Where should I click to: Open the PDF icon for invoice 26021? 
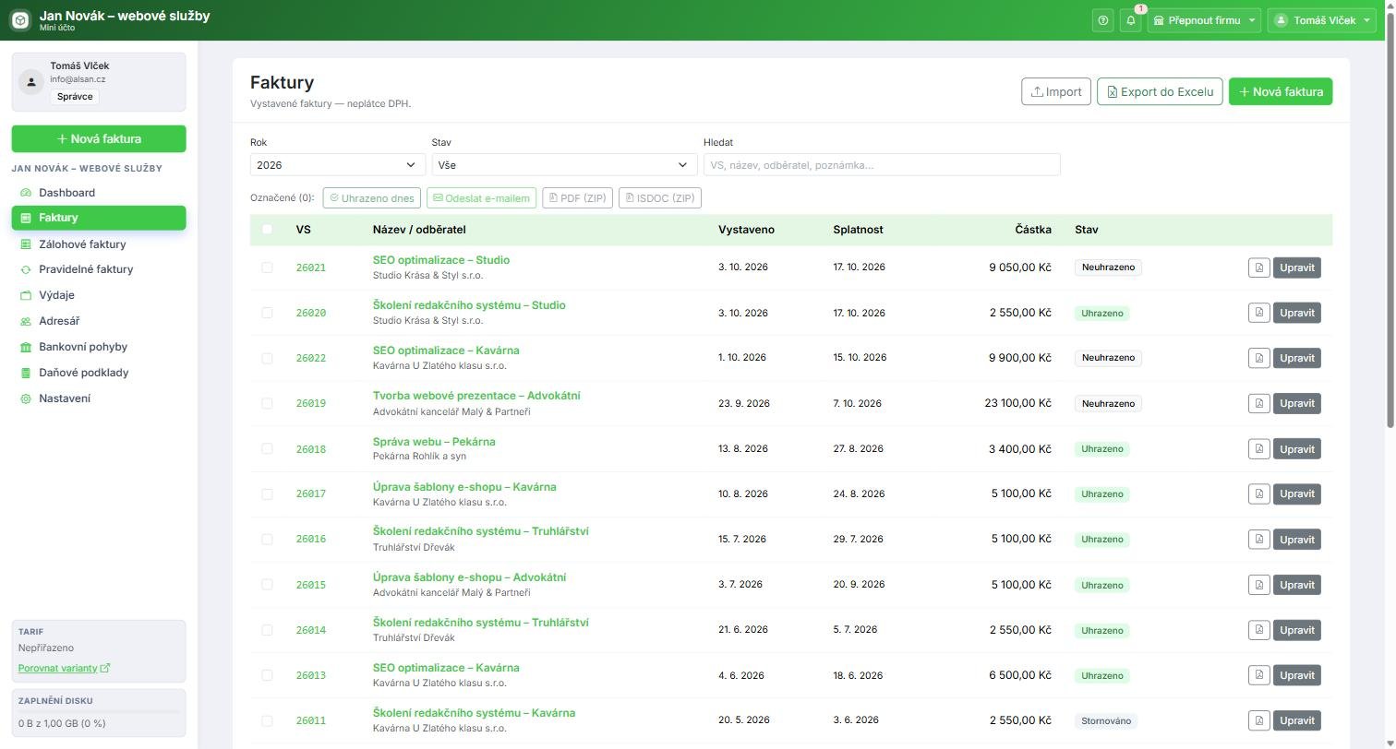pyautogui.click(x=1258, y=267)
